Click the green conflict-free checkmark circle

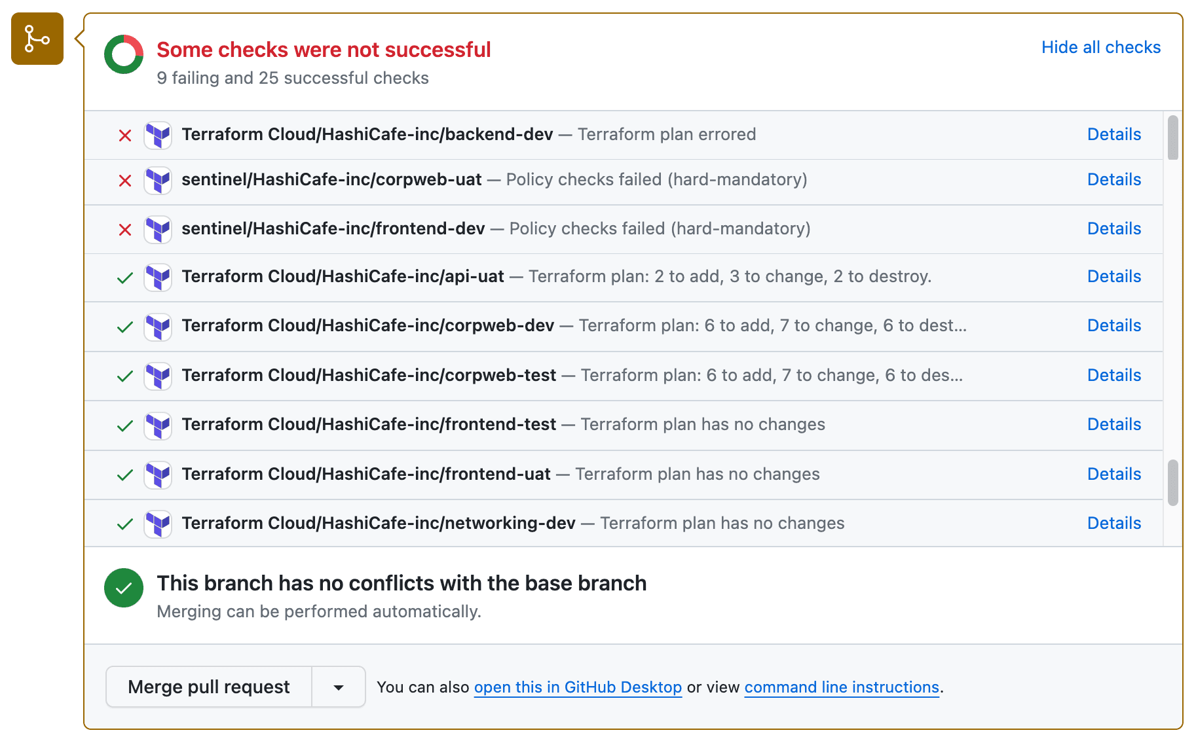123,588
